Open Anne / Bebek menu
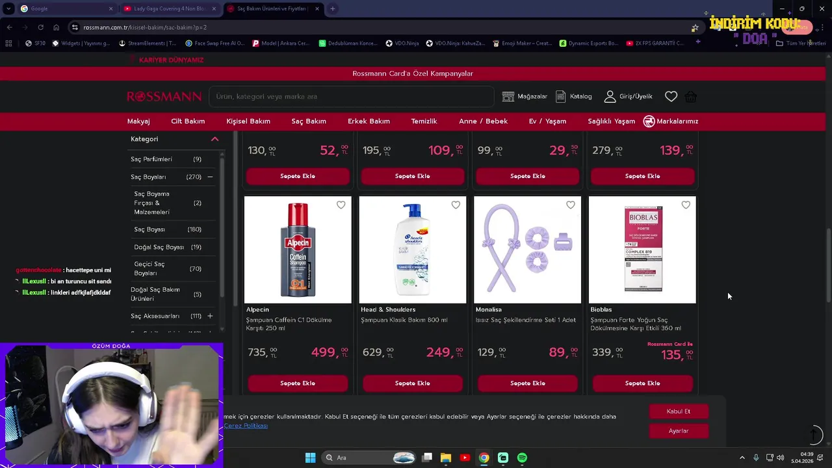This screenshot has height=468, width=832. (483, 121)
